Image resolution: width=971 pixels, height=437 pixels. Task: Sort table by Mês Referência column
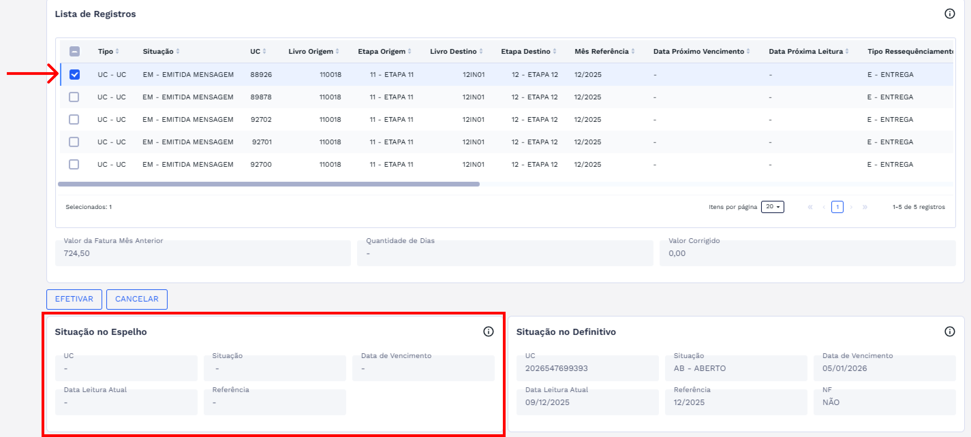(x=633, y=52)
